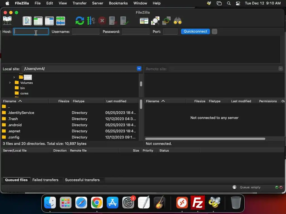The width and height of the screenshot is (286, 214).
Task: Click the red Cancel operation icon
Action: (x=102, y=21)
